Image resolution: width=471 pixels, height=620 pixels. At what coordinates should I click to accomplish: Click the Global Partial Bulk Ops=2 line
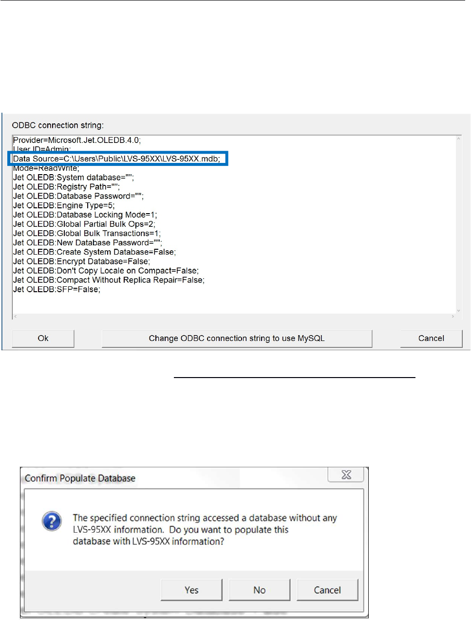point(84,224)
